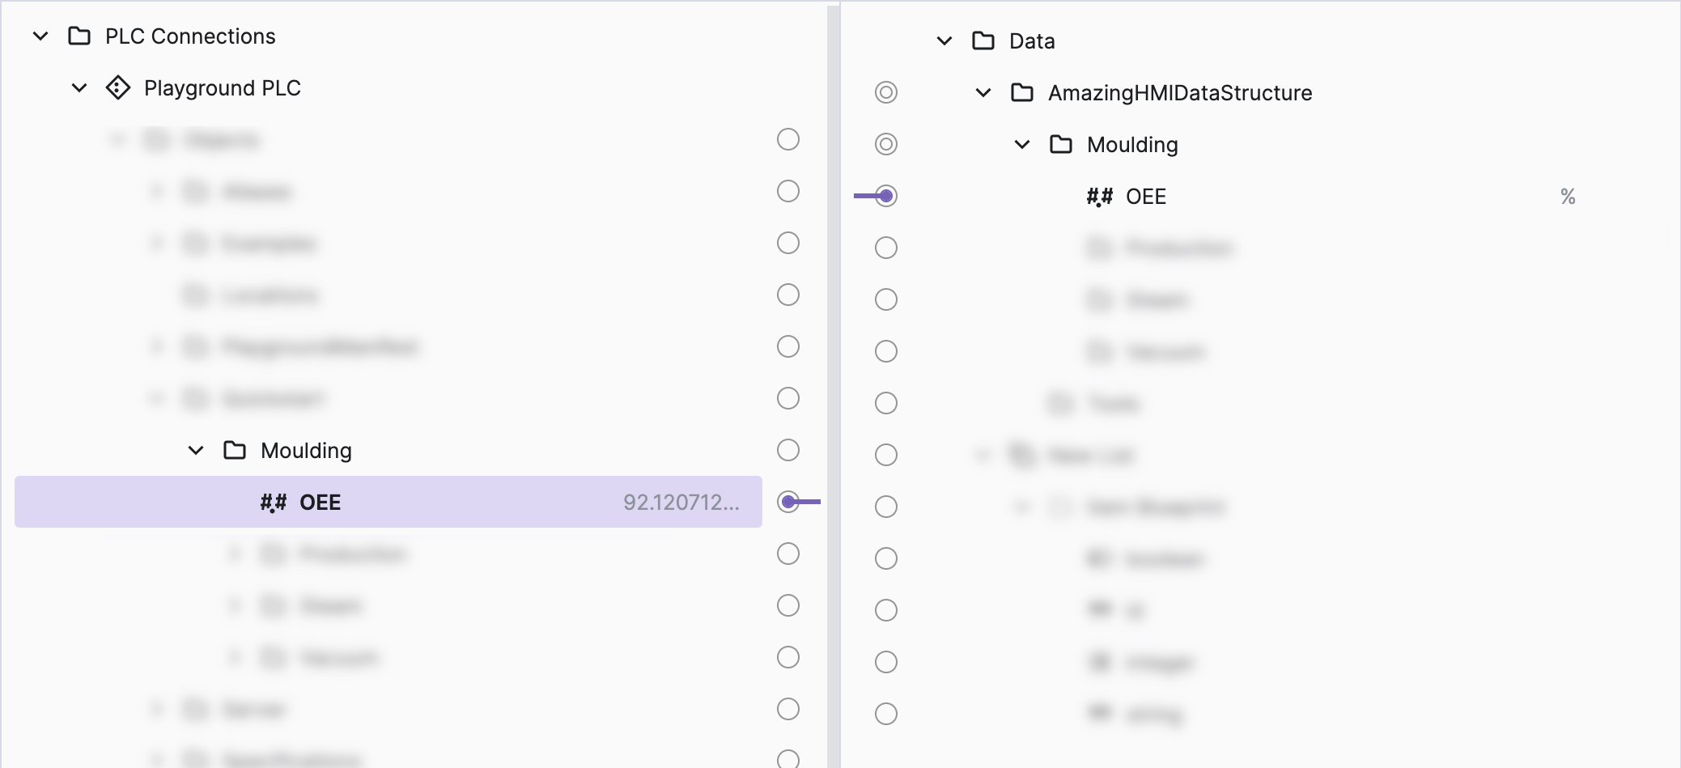The width and height of the screenshot is (1681, 768).
Task: Toggle the filled connection node of right-pane OEE
Action: 886,196
